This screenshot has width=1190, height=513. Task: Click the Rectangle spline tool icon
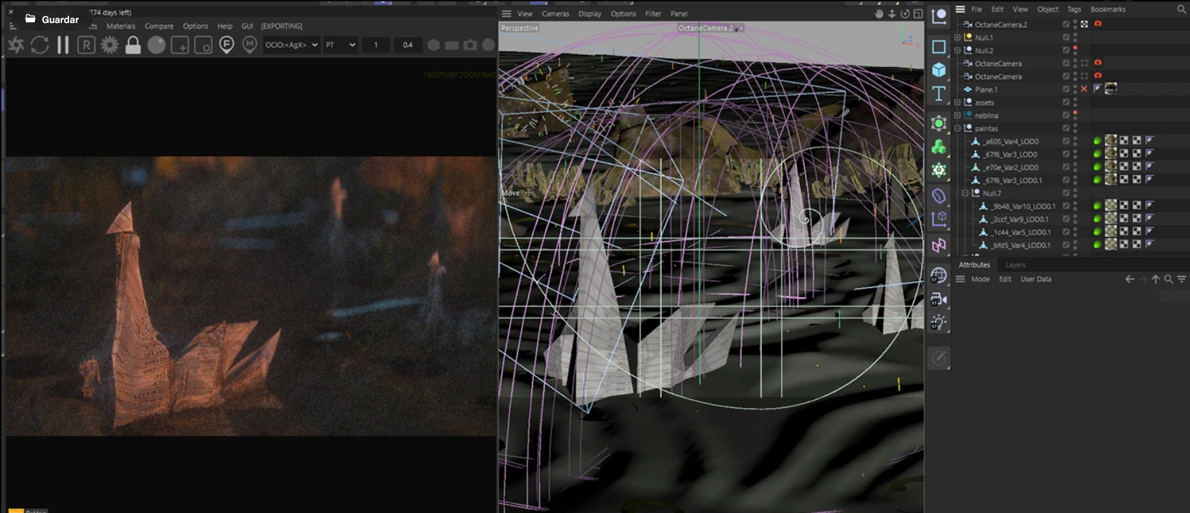tap(939, 47)
